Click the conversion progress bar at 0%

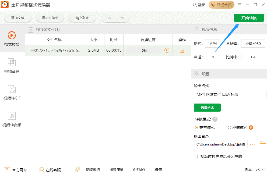point(145,50)
